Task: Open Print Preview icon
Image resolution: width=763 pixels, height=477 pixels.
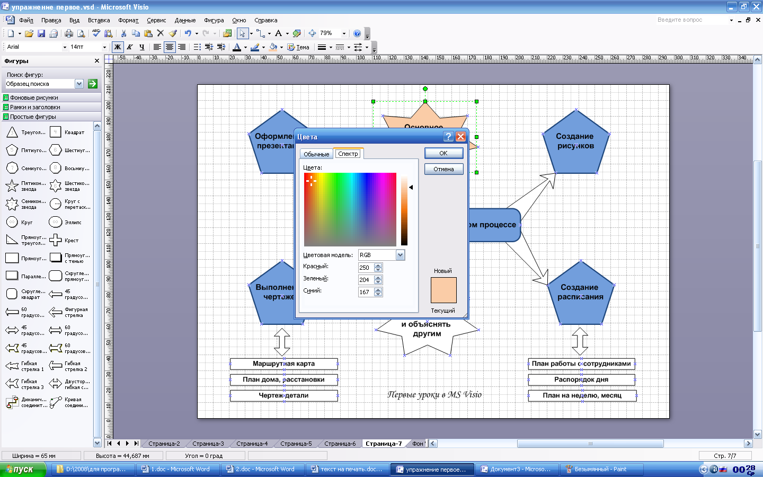Action: pyautogui.click(x=81, y=33)
